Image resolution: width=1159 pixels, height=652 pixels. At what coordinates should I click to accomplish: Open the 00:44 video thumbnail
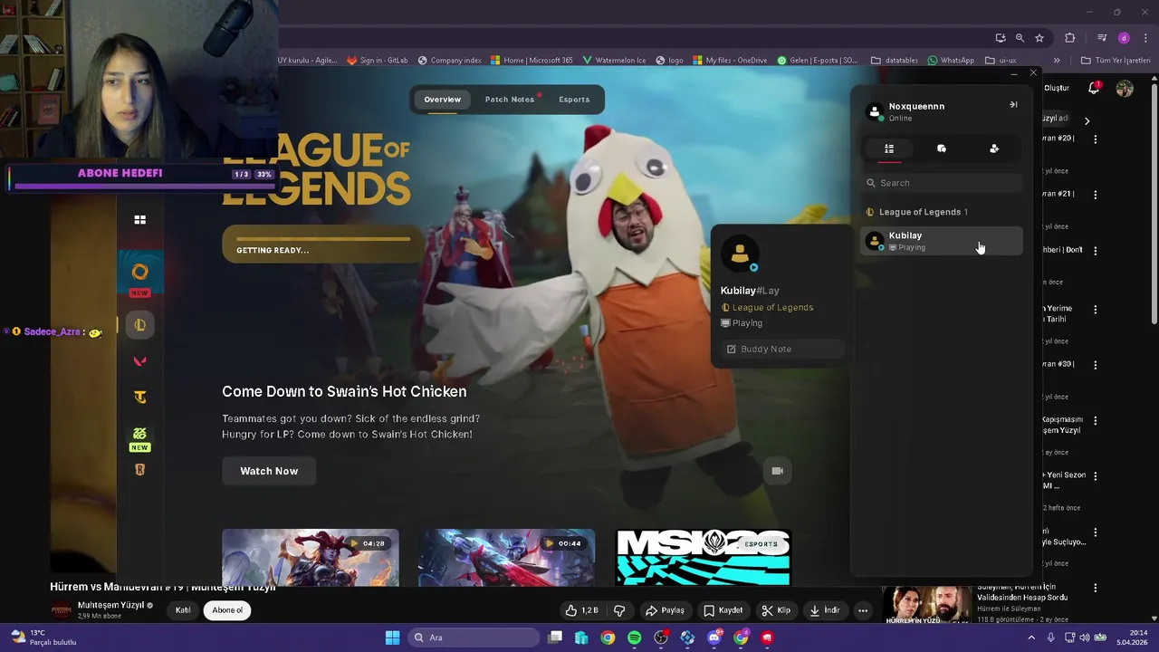coord(507,557)
